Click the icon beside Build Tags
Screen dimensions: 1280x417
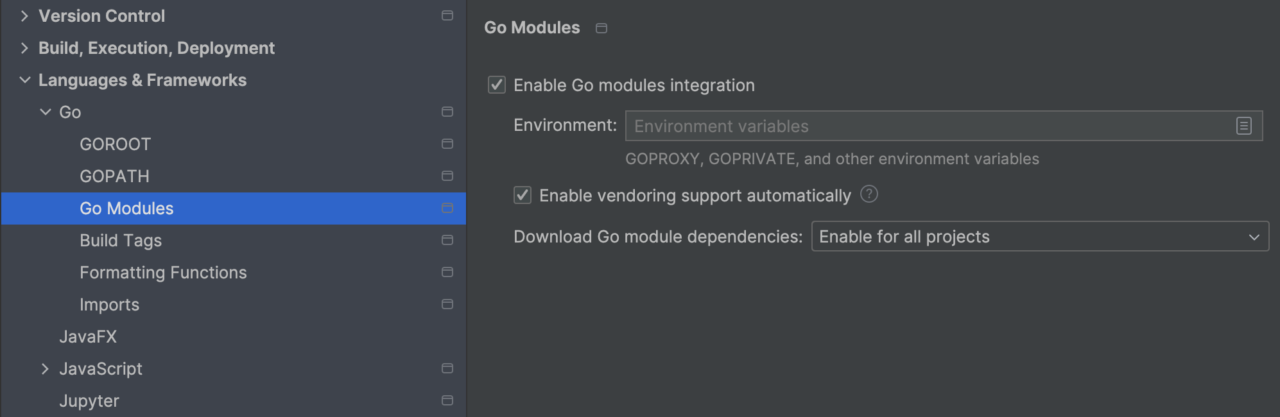(x=447, y=240)
